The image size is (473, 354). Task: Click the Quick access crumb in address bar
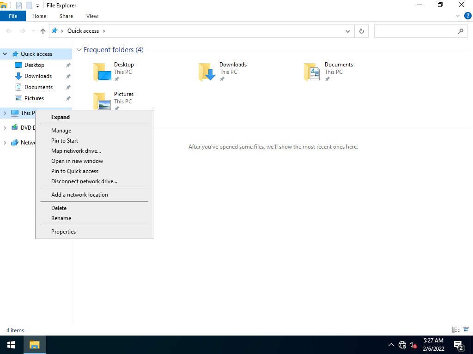[83, 31]
